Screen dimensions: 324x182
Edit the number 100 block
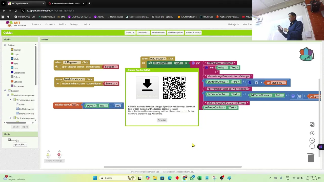[118, 106]
